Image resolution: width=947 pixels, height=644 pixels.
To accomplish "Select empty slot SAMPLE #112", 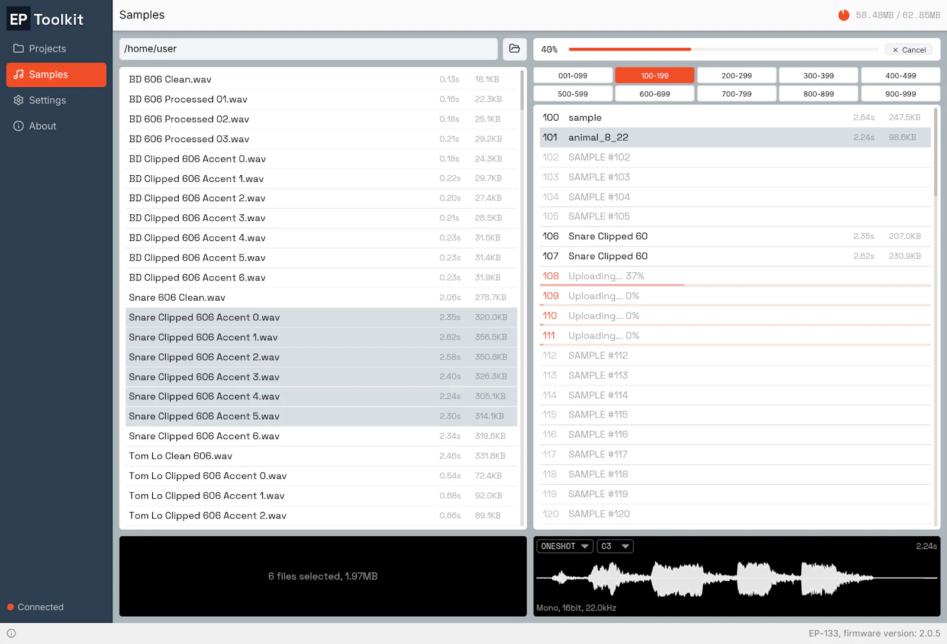I will [x=735, y=356].
